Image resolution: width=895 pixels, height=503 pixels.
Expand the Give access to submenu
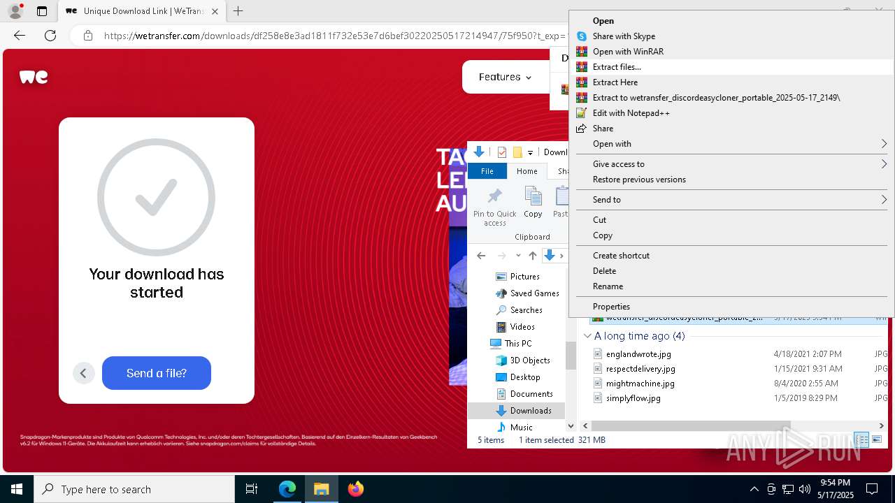pos(731,164)
